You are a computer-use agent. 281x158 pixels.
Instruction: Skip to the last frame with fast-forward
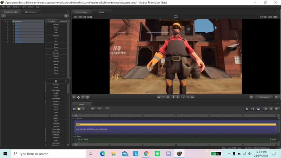pos(192,97)
